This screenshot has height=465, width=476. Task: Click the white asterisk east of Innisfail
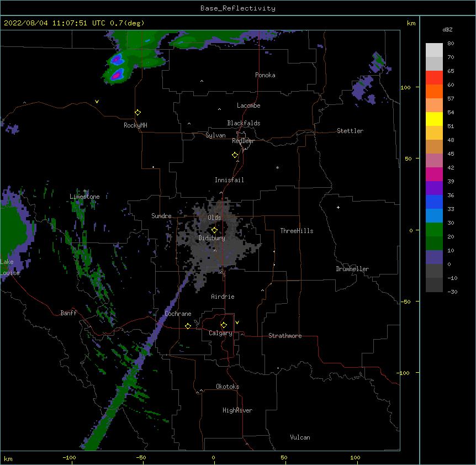(x=277, y=167)
